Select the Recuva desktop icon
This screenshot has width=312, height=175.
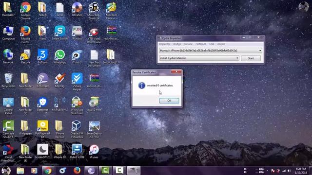pyautogui.click(x=25, y=56)
